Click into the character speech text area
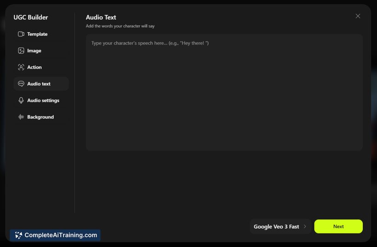Screen dimensions: 377x247 click(x=224, y=92)
